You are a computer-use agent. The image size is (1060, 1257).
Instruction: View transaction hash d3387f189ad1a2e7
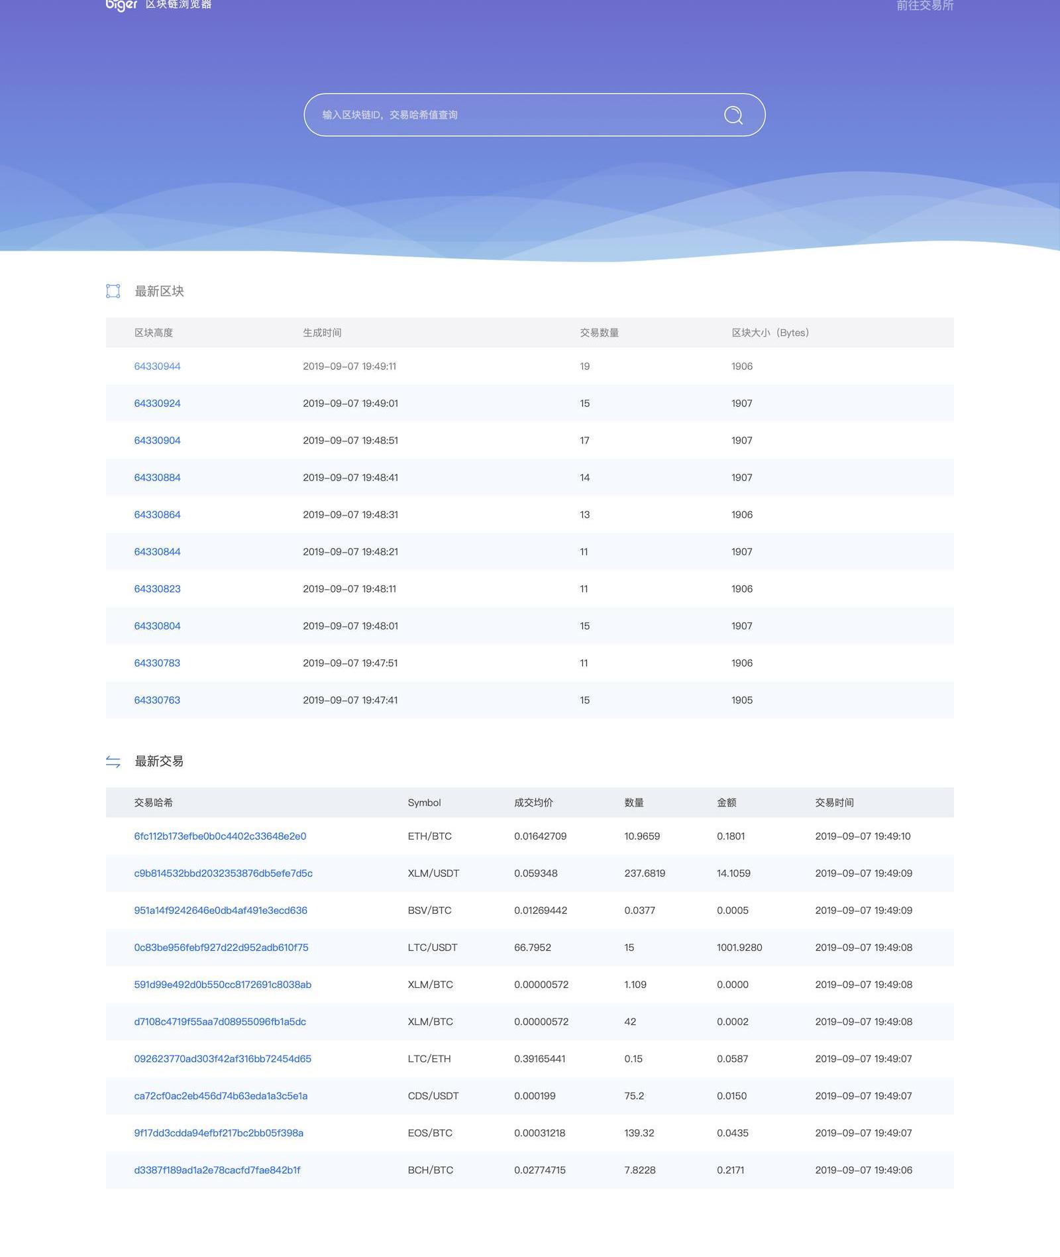pos(217,1170)
